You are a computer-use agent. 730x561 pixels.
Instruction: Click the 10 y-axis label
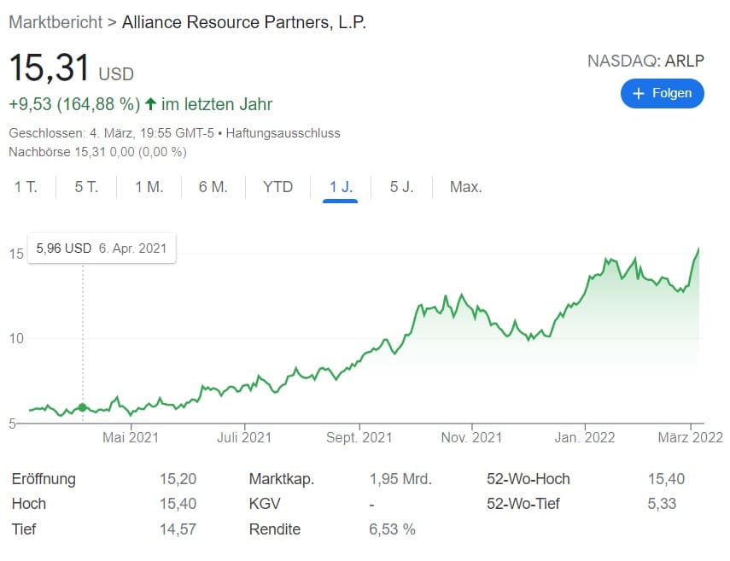coord(16,338)
